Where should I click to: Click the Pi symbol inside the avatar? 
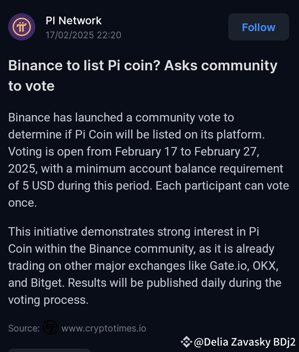coord(22,27)
